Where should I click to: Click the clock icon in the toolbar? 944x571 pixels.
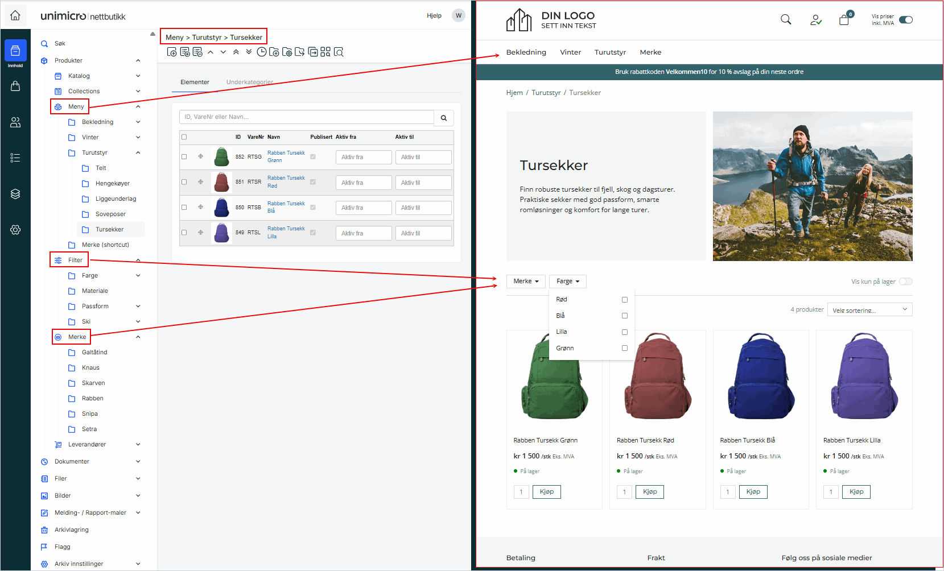261,52
